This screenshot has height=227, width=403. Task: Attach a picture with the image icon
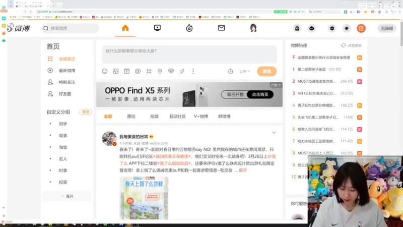click(x=116, y=71)
